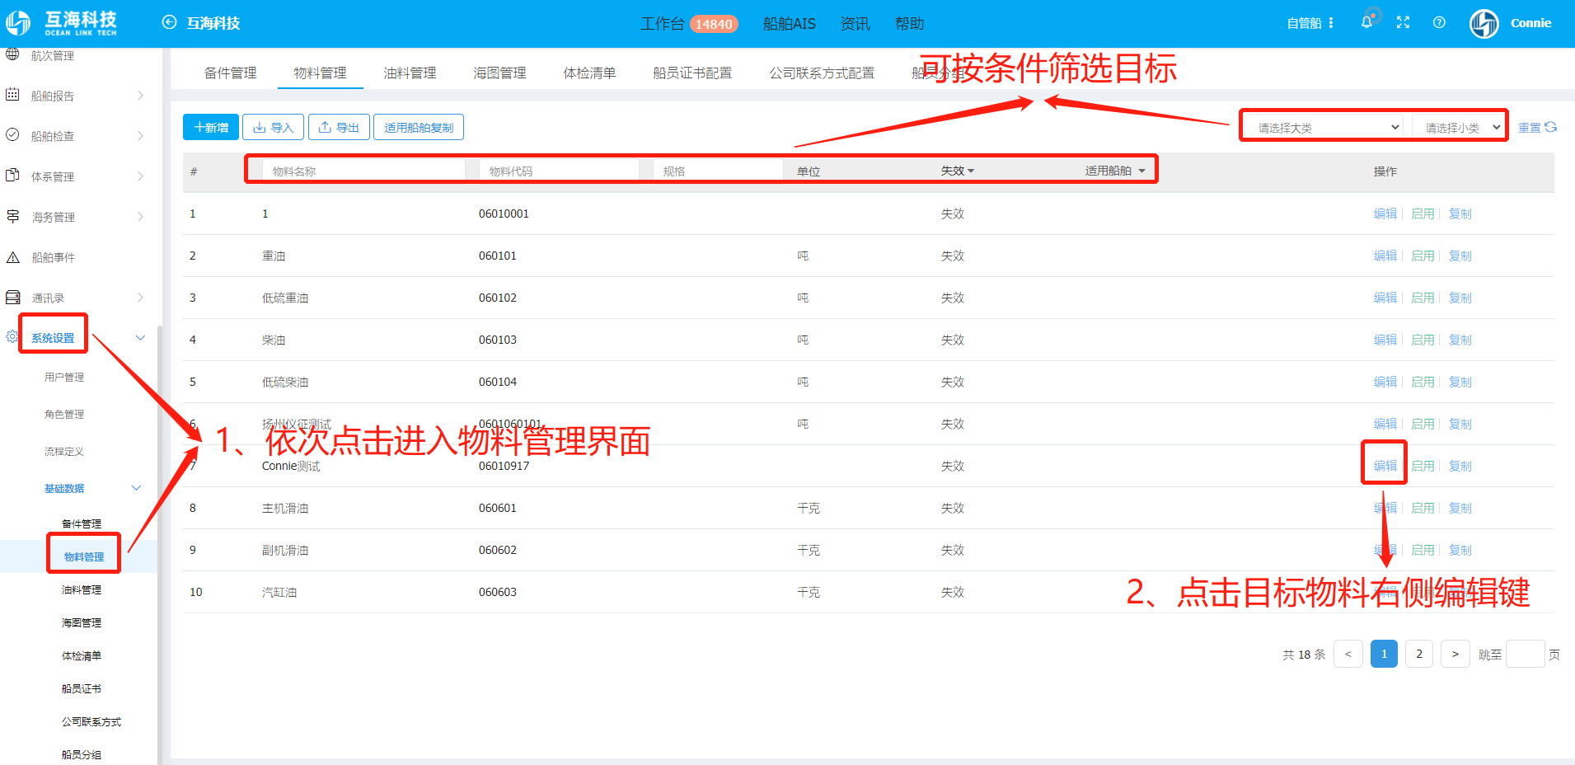Switch to the 船员证书配置 tab
This screenshot has height=765, width=1575.
click(692, 73)
